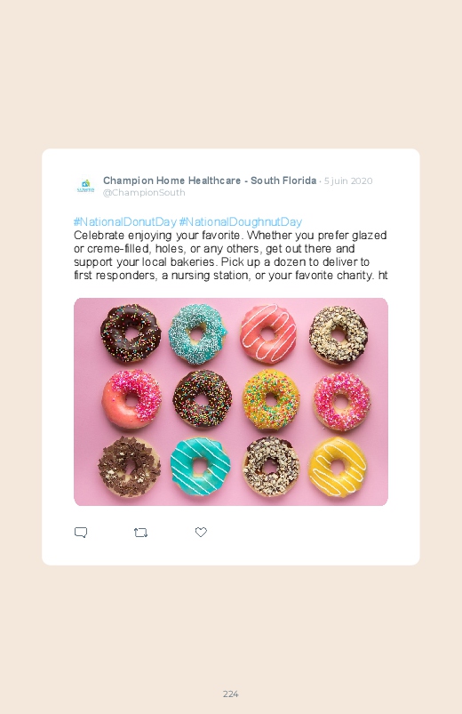The height and width of the screenshot is (714, 462).
Task: Click the teal sprinkled donut in top row
Action: pos(197,334)
